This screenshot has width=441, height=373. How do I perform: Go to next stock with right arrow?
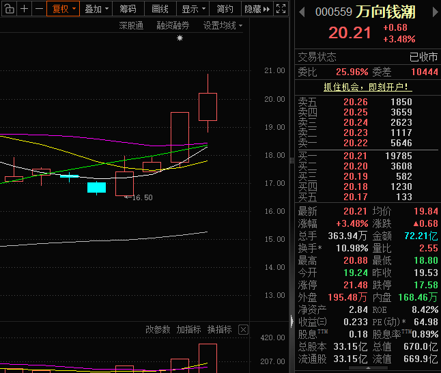[x=435, y=12]
